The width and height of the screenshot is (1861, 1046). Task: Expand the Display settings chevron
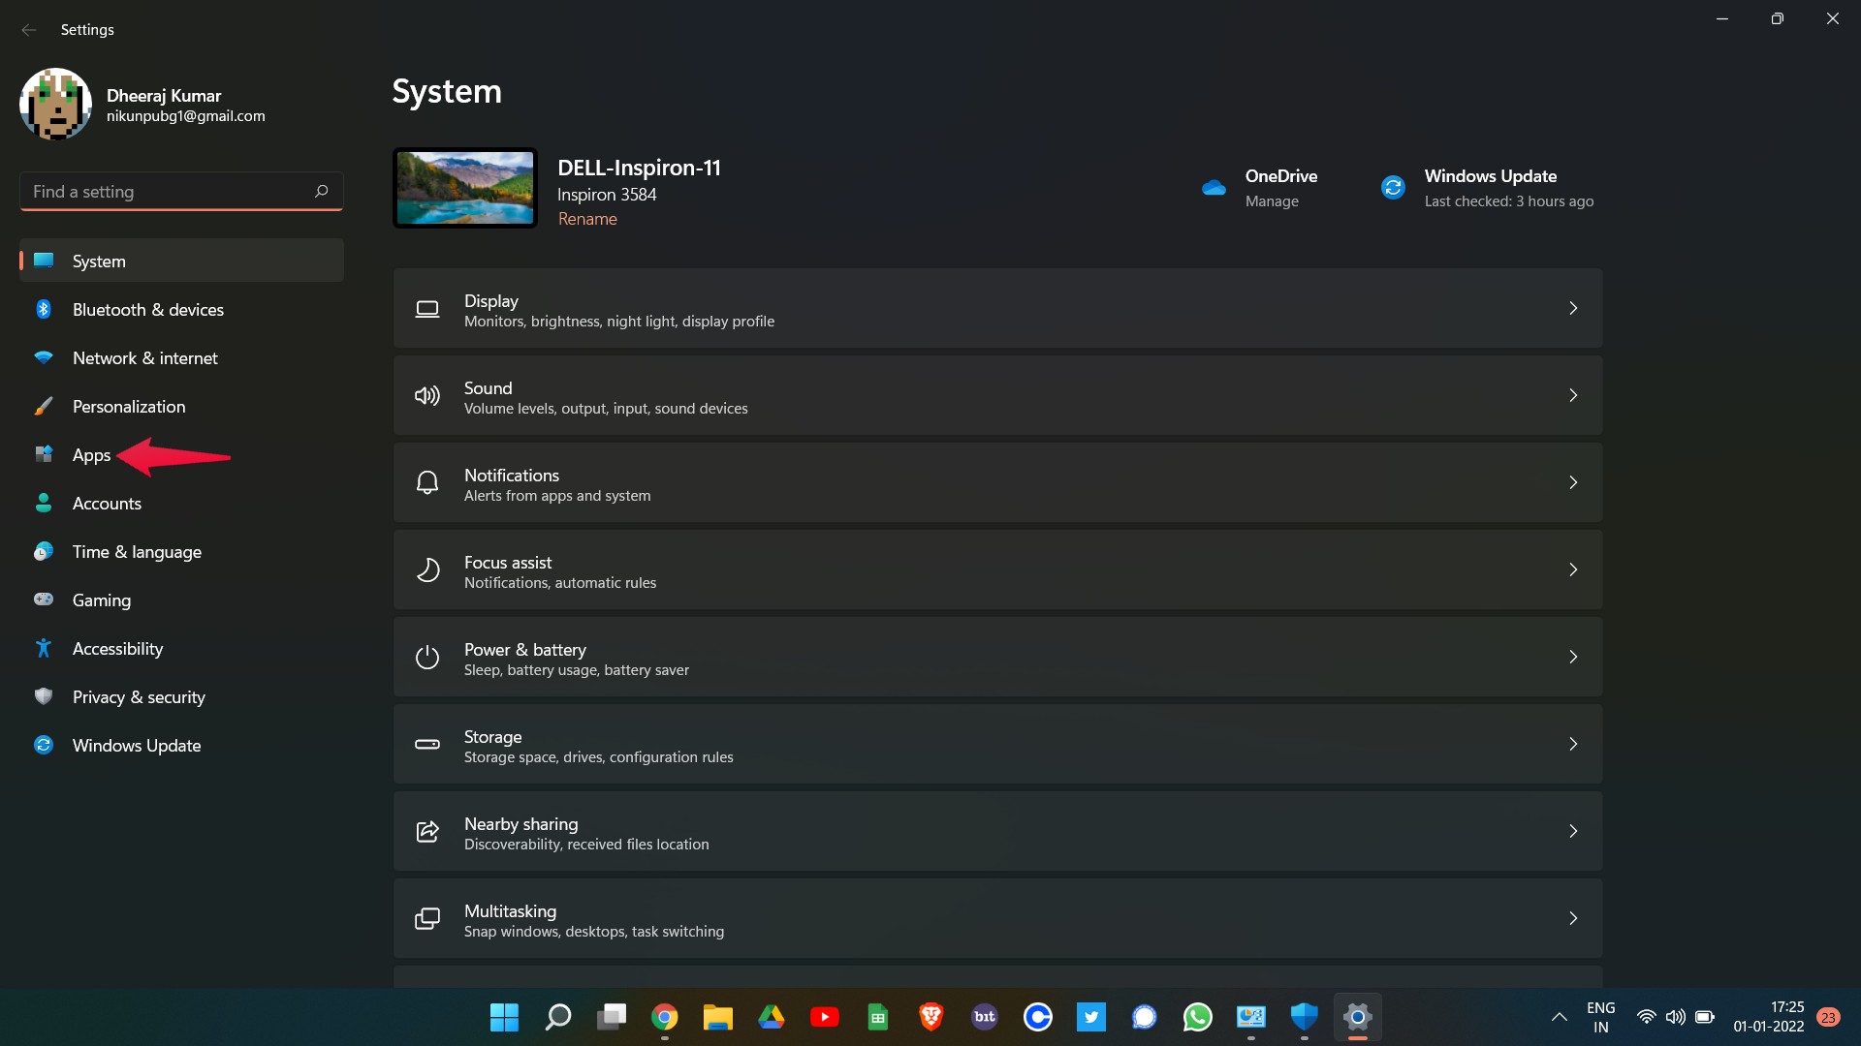(x=1573, y=309)
